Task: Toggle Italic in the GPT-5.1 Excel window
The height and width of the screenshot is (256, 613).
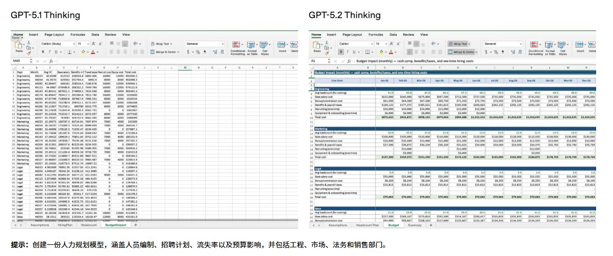Action: pyautogui.click(x=50, y=52)
